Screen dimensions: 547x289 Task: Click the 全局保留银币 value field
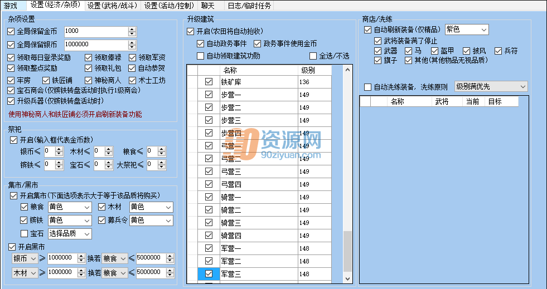[x=96, y=45]
